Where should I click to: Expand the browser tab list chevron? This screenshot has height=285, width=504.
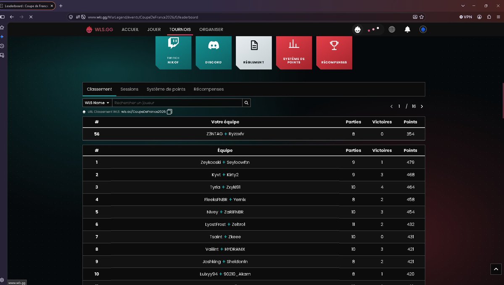[463, 6]
